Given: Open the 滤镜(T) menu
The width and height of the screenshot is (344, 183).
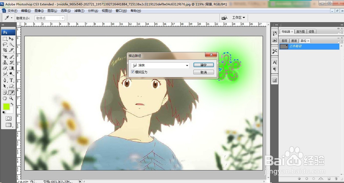Looking at the screenshot, I should 79,11.
